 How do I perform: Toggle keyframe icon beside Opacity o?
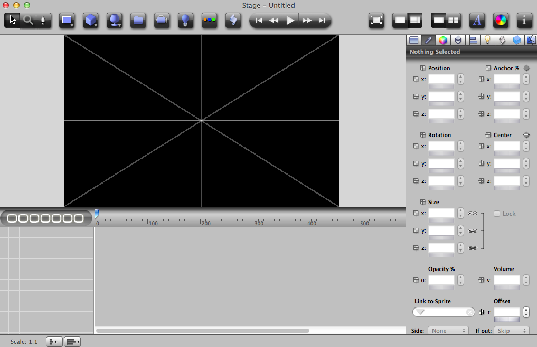point(416,280)
